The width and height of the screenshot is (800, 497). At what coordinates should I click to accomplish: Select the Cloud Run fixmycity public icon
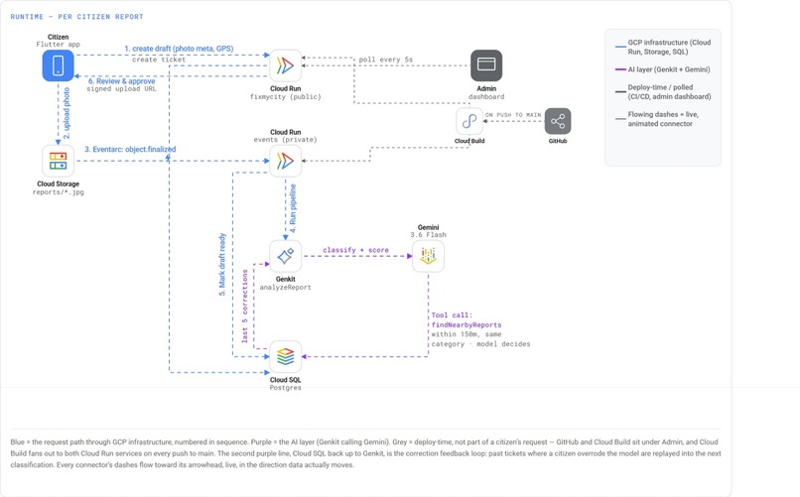[x=285, y=65]
